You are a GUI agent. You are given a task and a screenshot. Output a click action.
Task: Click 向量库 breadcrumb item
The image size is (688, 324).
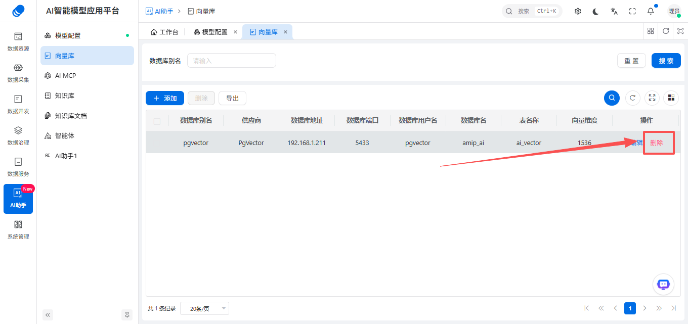[x=201, y=11]
